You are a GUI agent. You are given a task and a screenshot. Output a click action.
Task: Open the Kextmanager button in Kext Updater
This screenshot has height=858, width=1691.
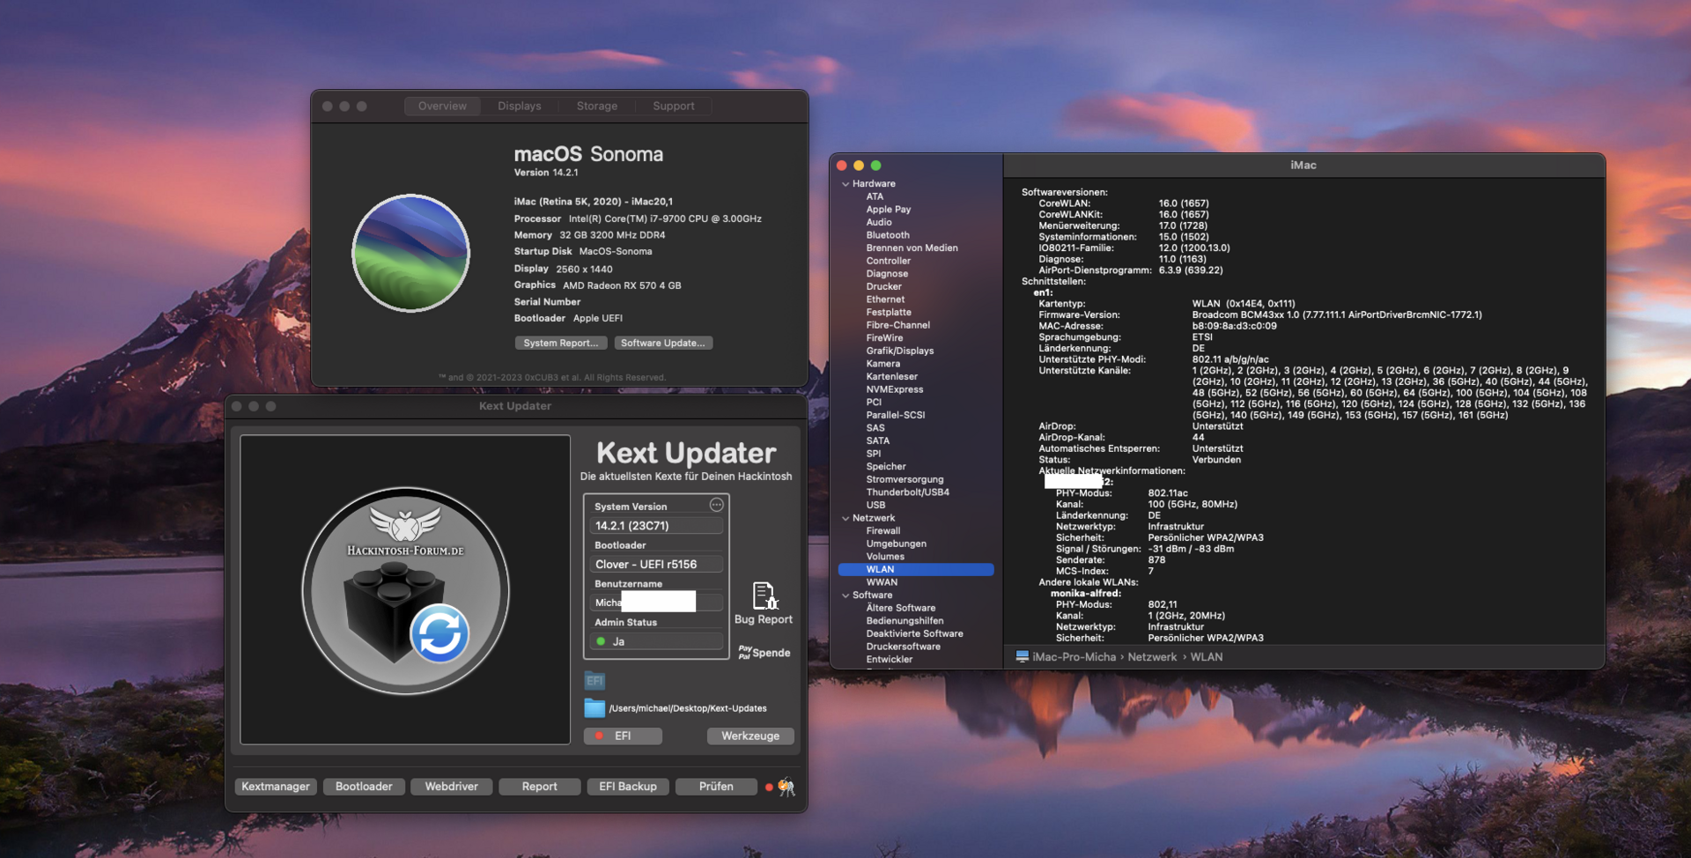[x=276, y=787]
